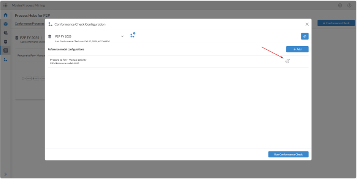The image size is (357, 179).
Task: Click the conformance flow icon in sidebar
Action: (5, 60)
